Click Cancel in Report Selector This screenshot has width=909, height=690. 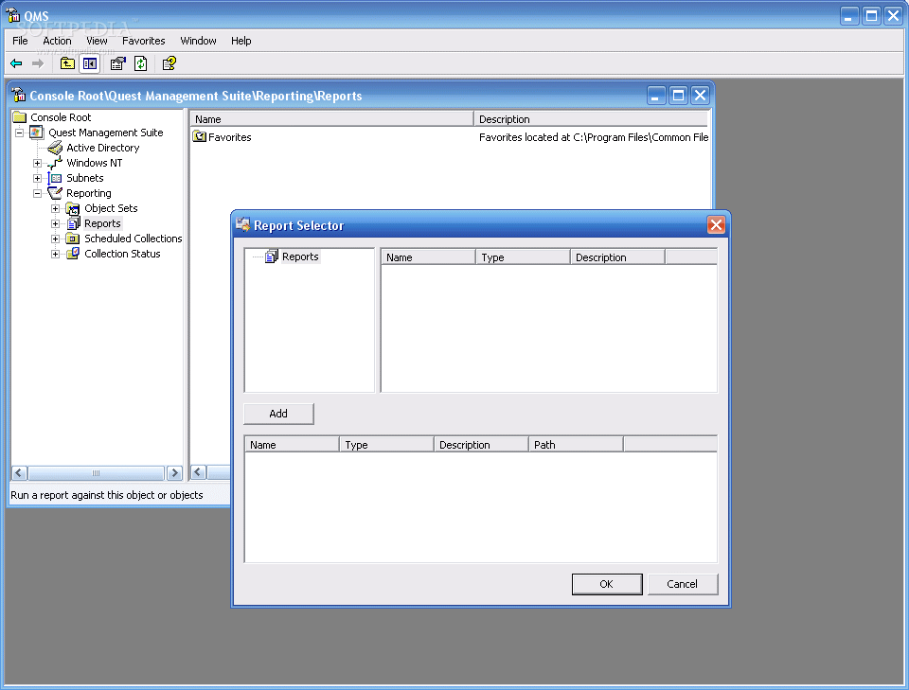683,584
